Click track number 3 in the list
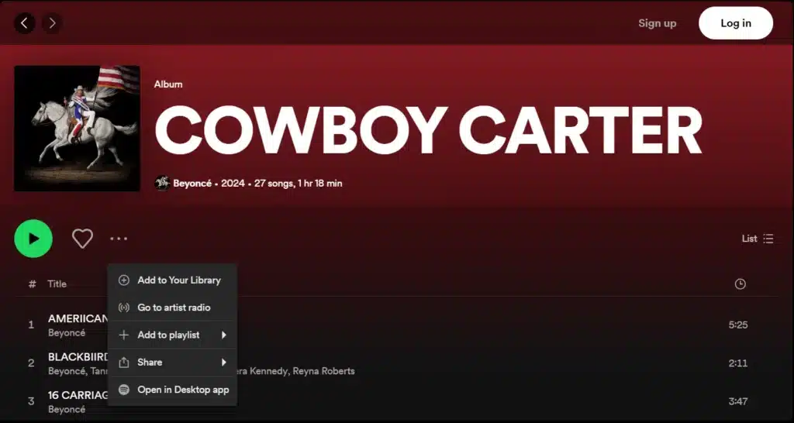This screenshot has height=423, width=794. 31,402
